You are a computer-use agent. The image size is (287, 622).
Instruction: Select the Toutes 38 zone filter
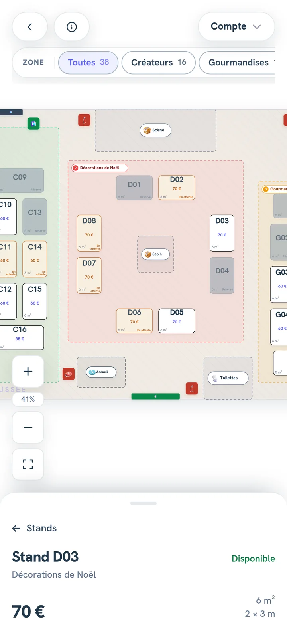[88, 62]
